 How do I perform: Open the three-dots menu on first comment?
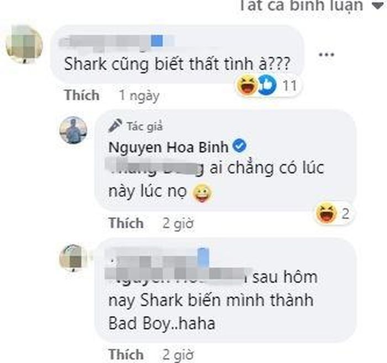tap(326, 55)
